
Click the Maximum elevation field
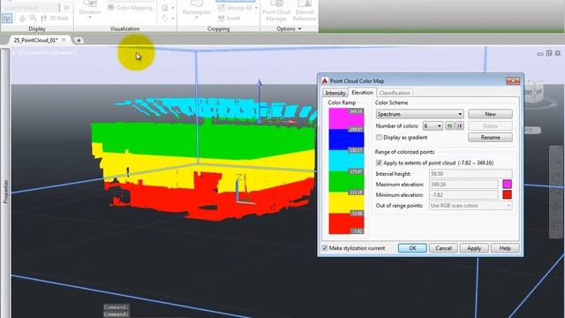(463, 185)
